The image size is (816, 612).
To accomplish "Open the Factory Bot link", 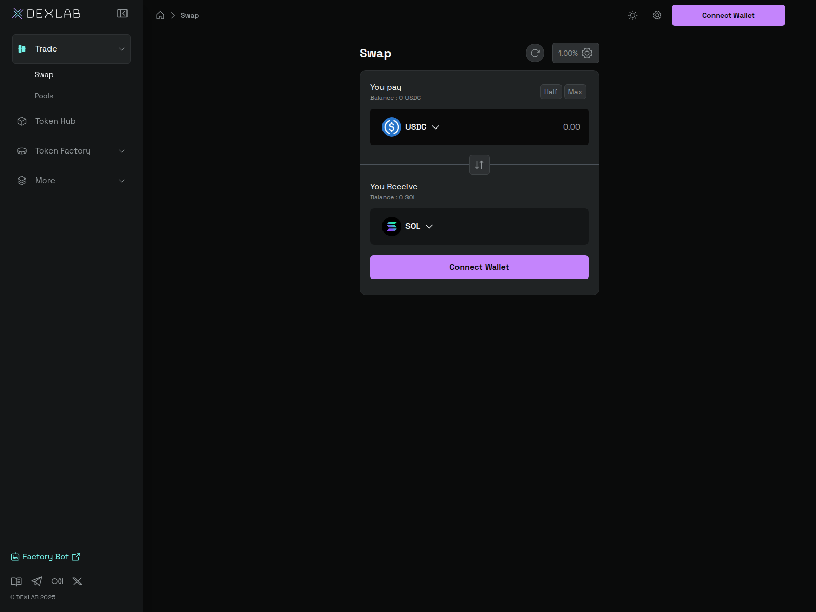I will 45,557.
